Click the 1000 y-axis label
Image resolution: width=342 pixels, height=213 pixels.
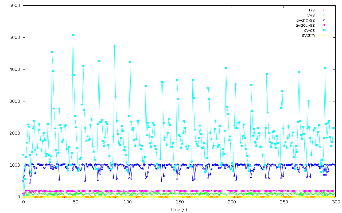click(x=15, y=165)
